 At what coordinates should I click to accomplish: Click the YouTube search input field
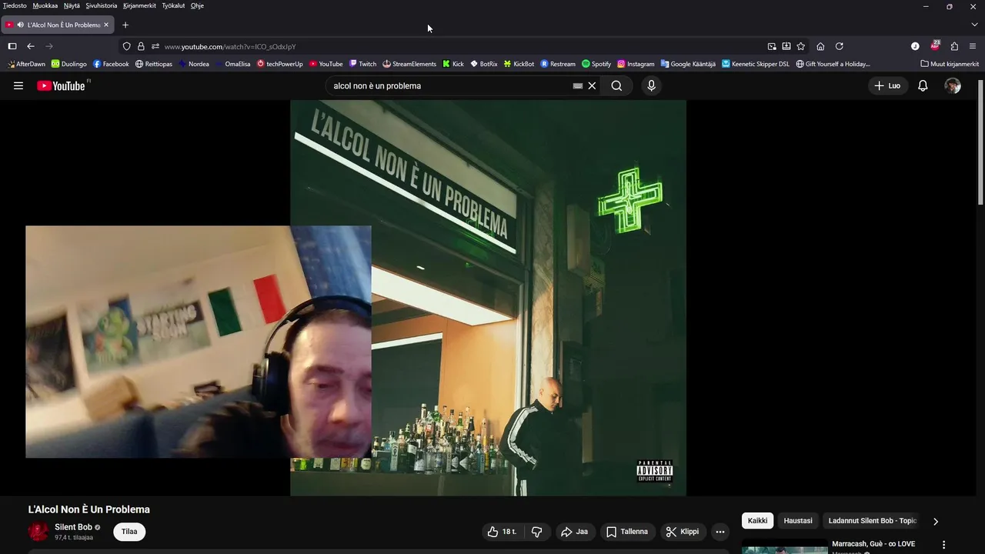[450, 86]
